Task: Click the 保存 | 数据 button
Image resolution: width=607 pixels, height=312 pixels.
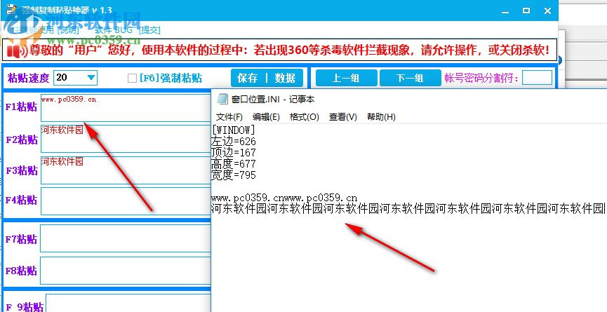Action: [x=267, y=78]
